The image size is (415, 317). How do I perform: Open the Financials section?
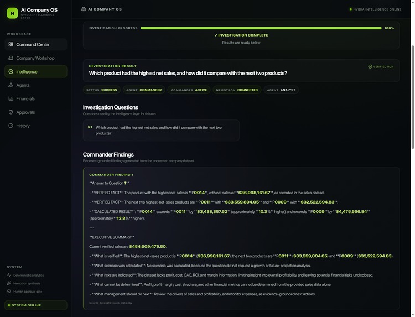click(36, 98)
